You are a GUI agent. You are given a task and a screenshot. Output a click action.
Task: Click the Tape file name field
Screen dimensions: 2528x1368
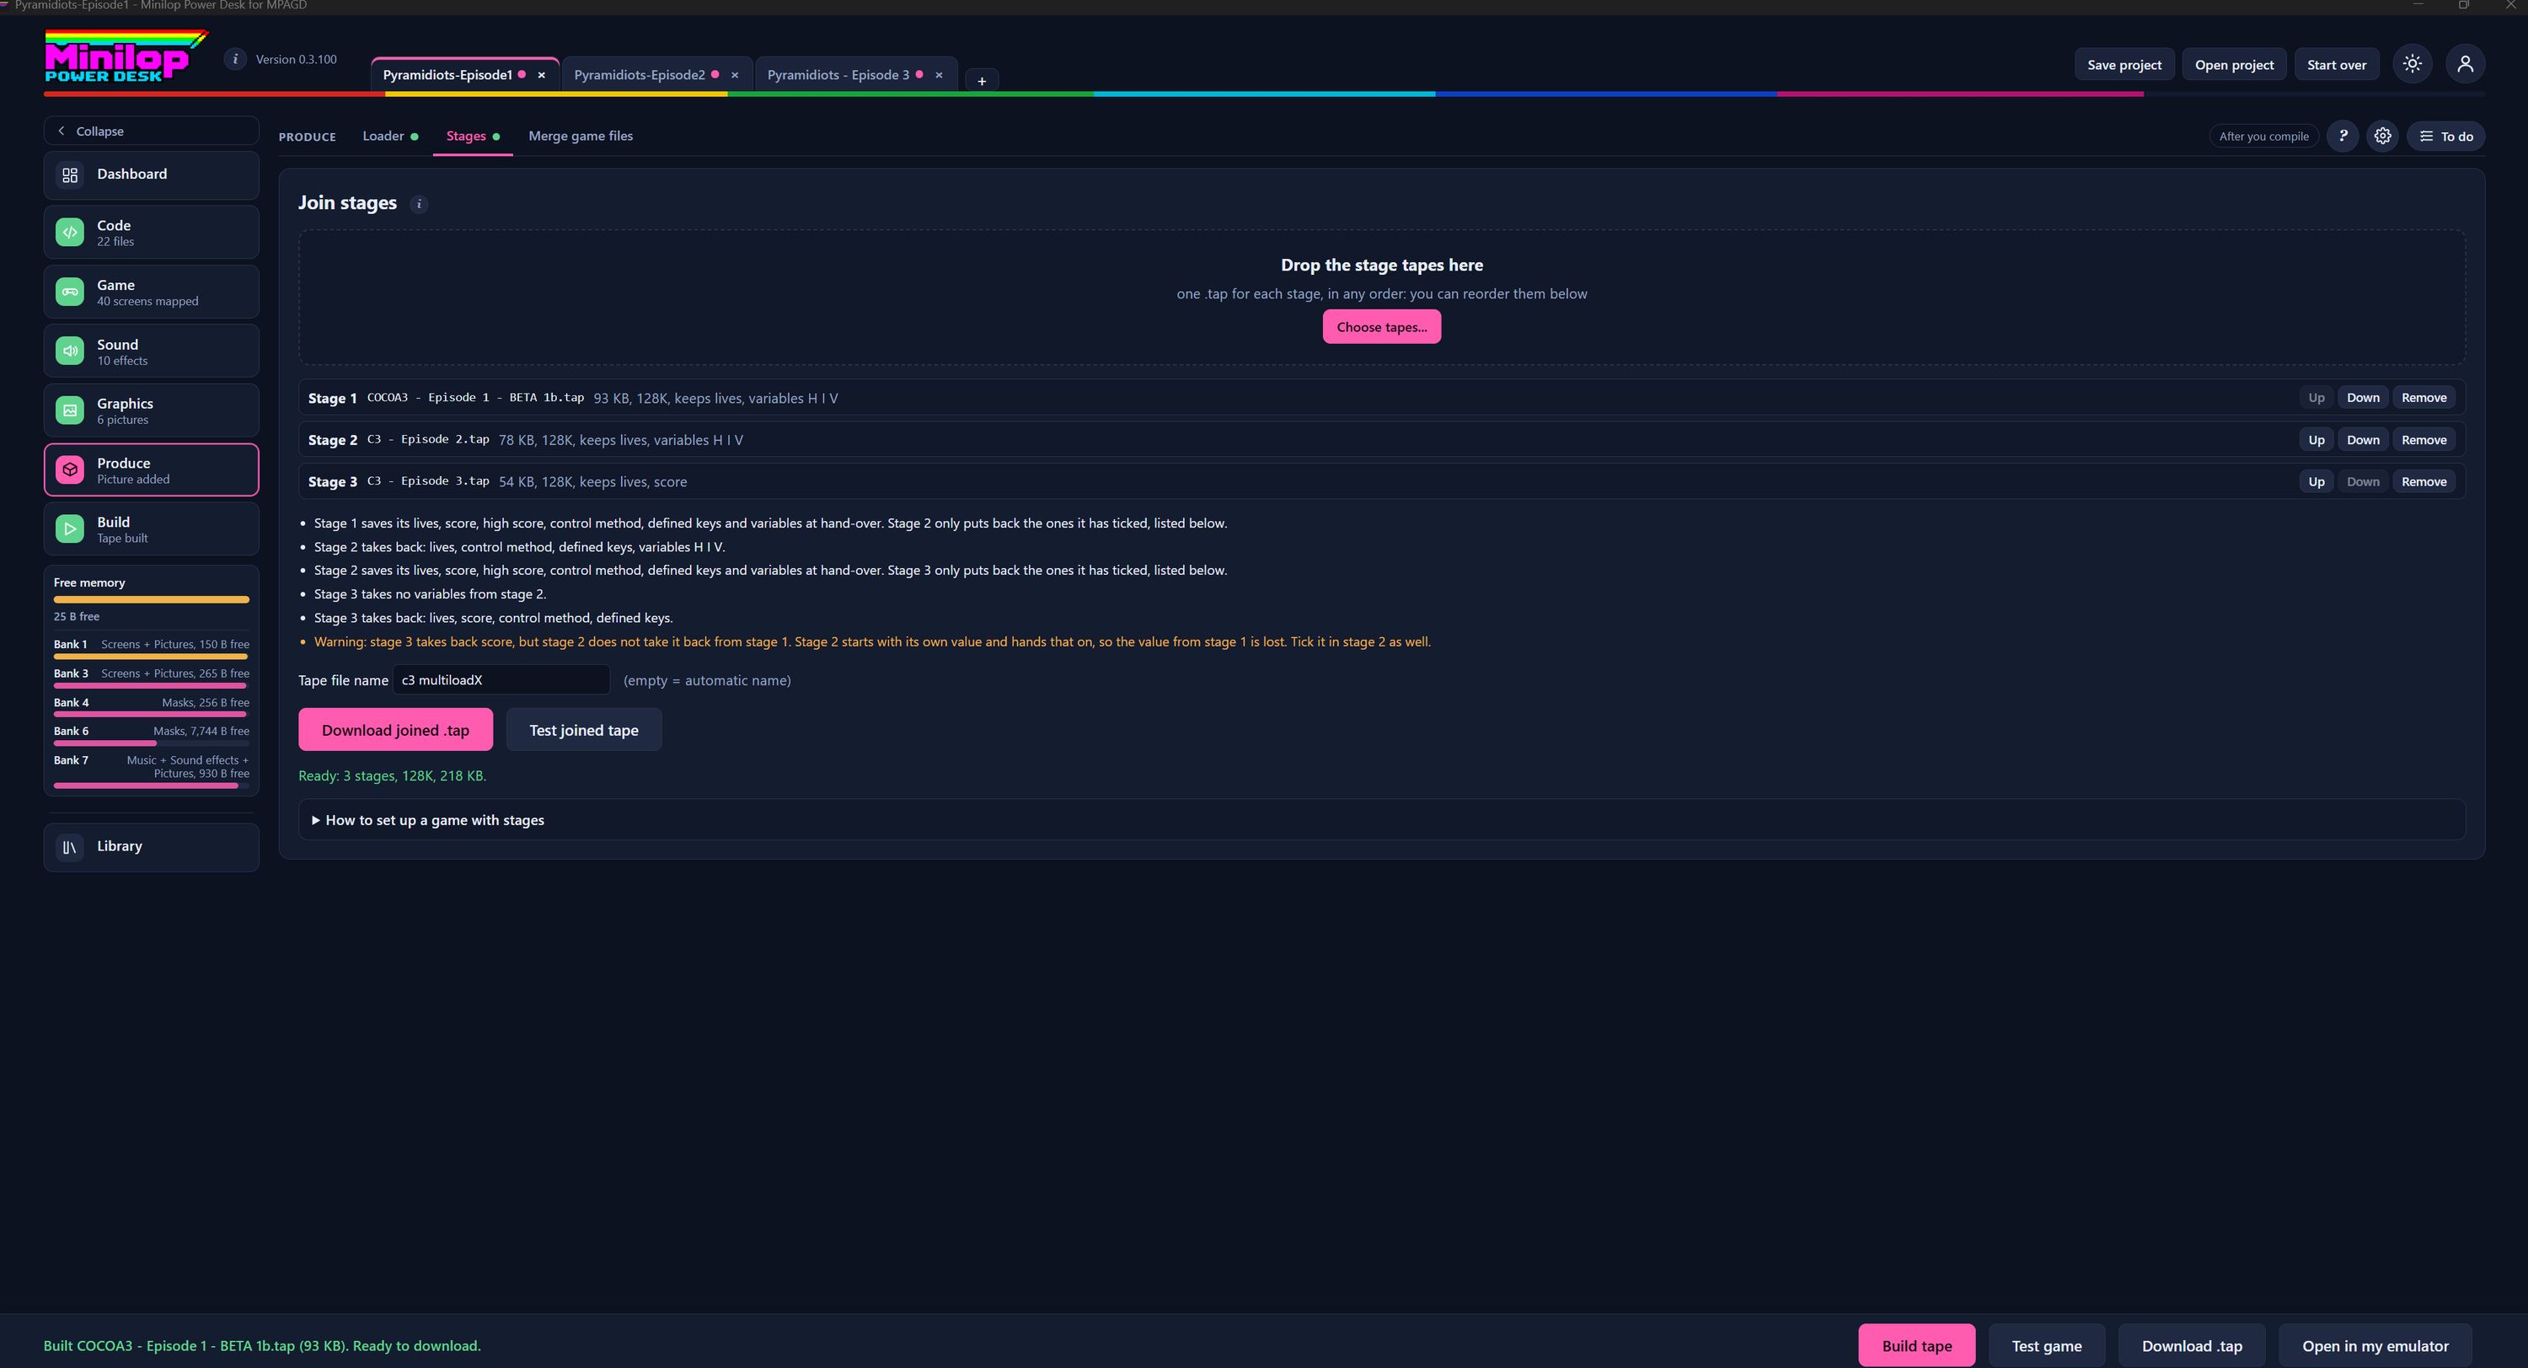click(501, 680)
